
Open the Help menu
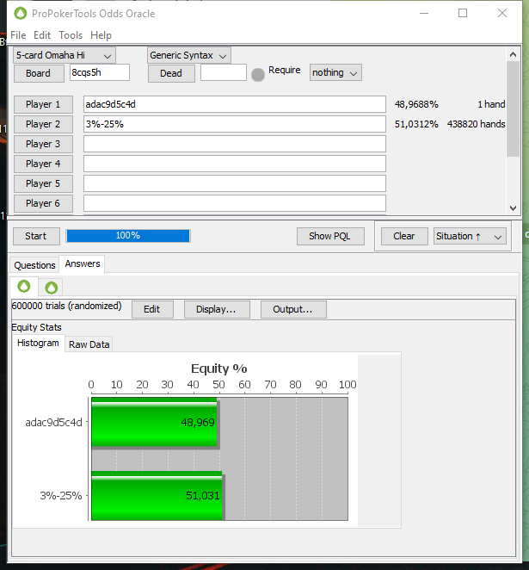point(101,35)
